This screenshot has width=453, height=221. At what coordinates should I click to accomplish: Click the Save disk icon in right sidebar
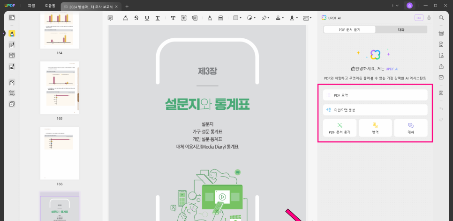click(x=441, y=93)
